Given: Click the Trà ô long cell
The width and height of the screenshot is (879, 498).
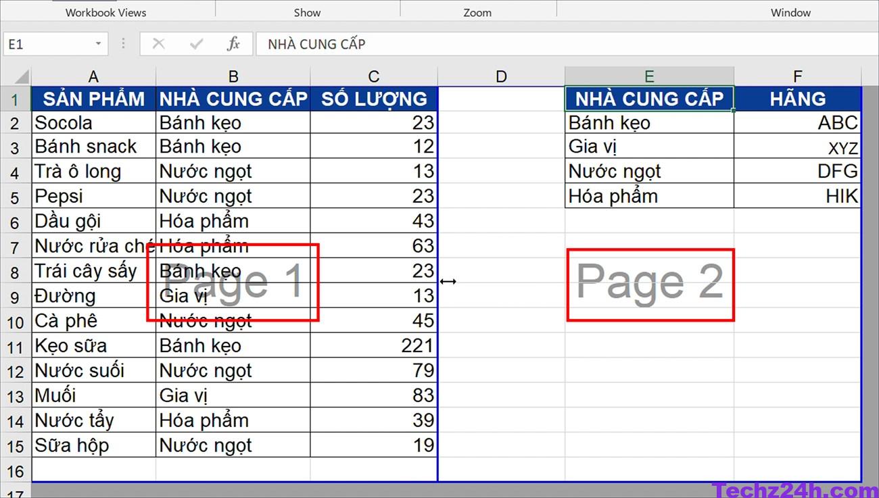Looking at the screenshot, I should click(x=93, y=172).
